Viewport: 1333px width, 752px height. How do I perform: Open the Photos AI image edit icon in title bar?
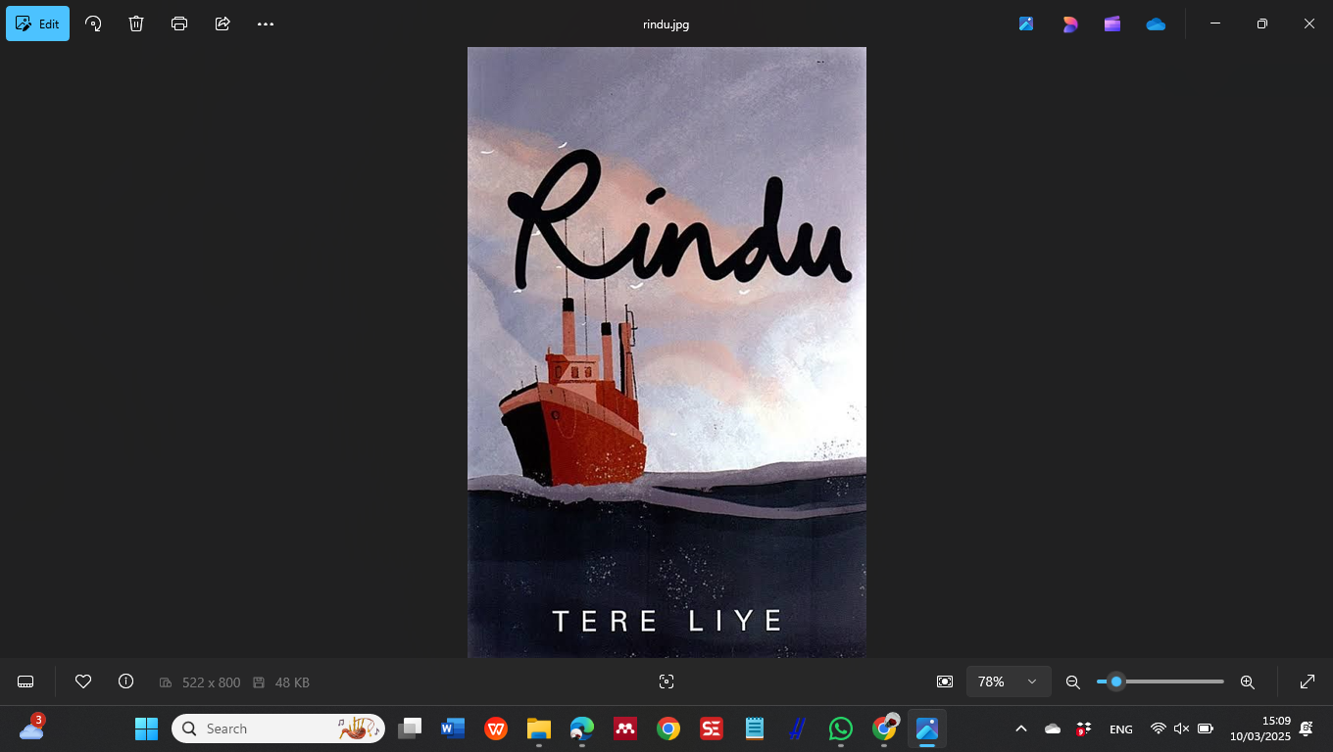[1026, 23]
